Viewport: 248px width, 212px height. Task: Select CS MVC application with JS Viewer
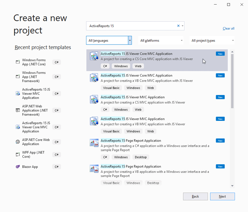pyautogui.click(x=157, y=104)
